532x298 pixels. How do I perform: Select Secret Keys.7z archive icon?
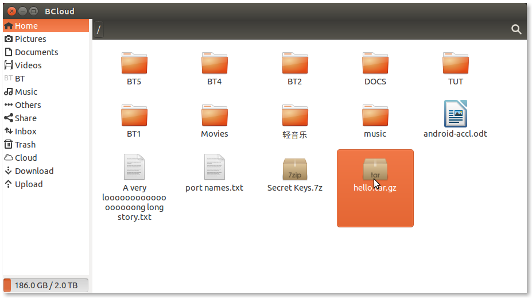[x=295, y=169]
